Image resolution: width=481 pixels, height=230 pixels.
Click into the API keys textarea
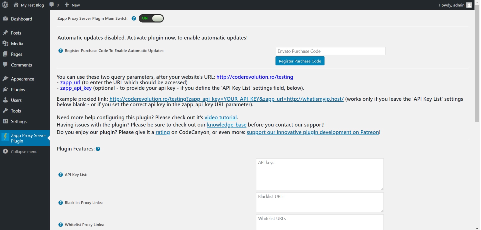click(x=320, y=174)
